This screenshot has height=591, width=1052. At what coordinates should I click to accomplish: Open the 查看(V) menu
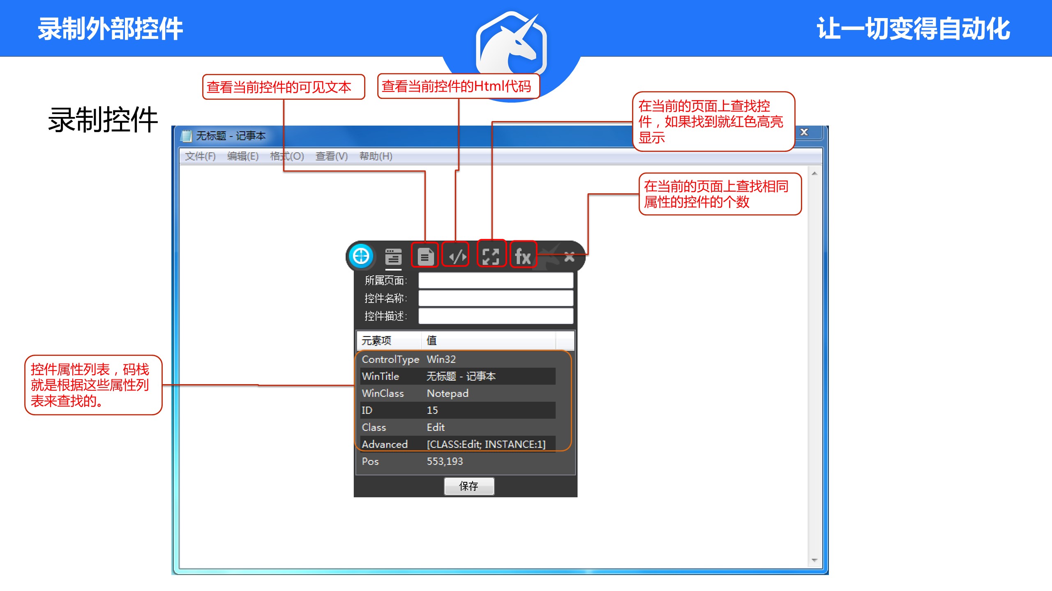tap(331, 156)
